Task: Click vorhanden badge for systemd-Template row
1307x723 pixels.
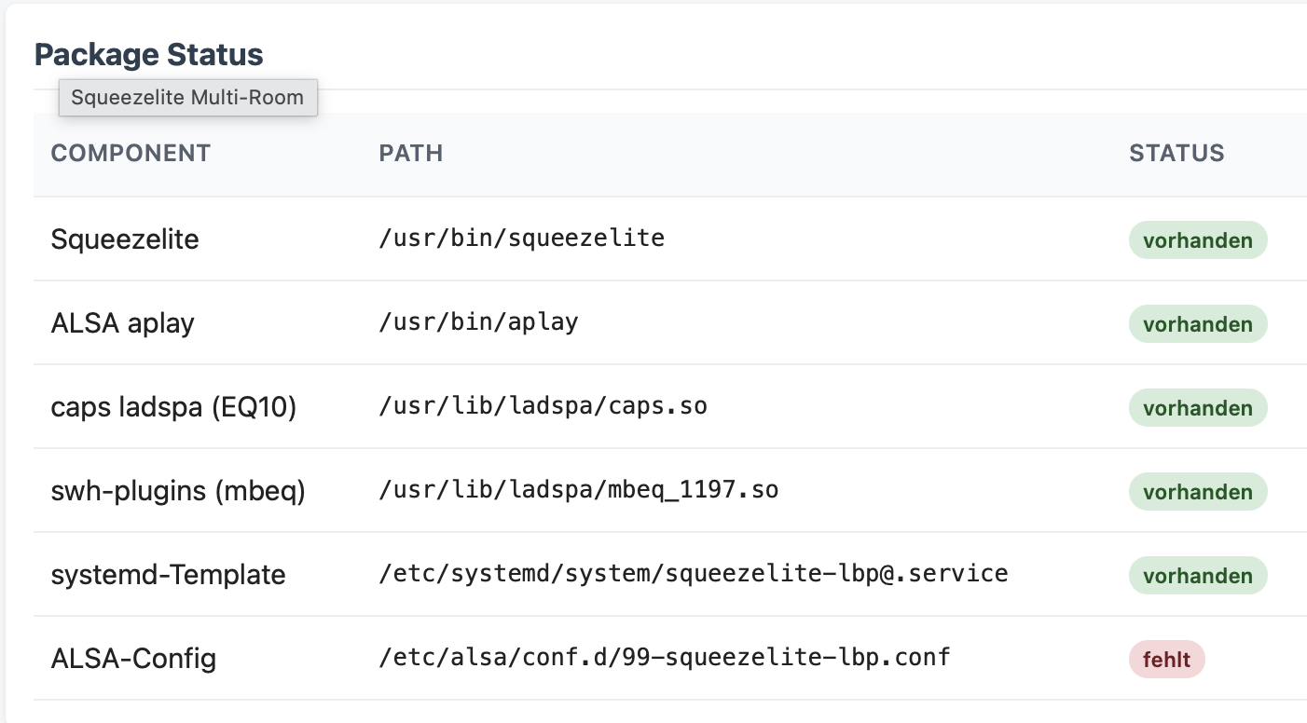Action: point(1198,576)
